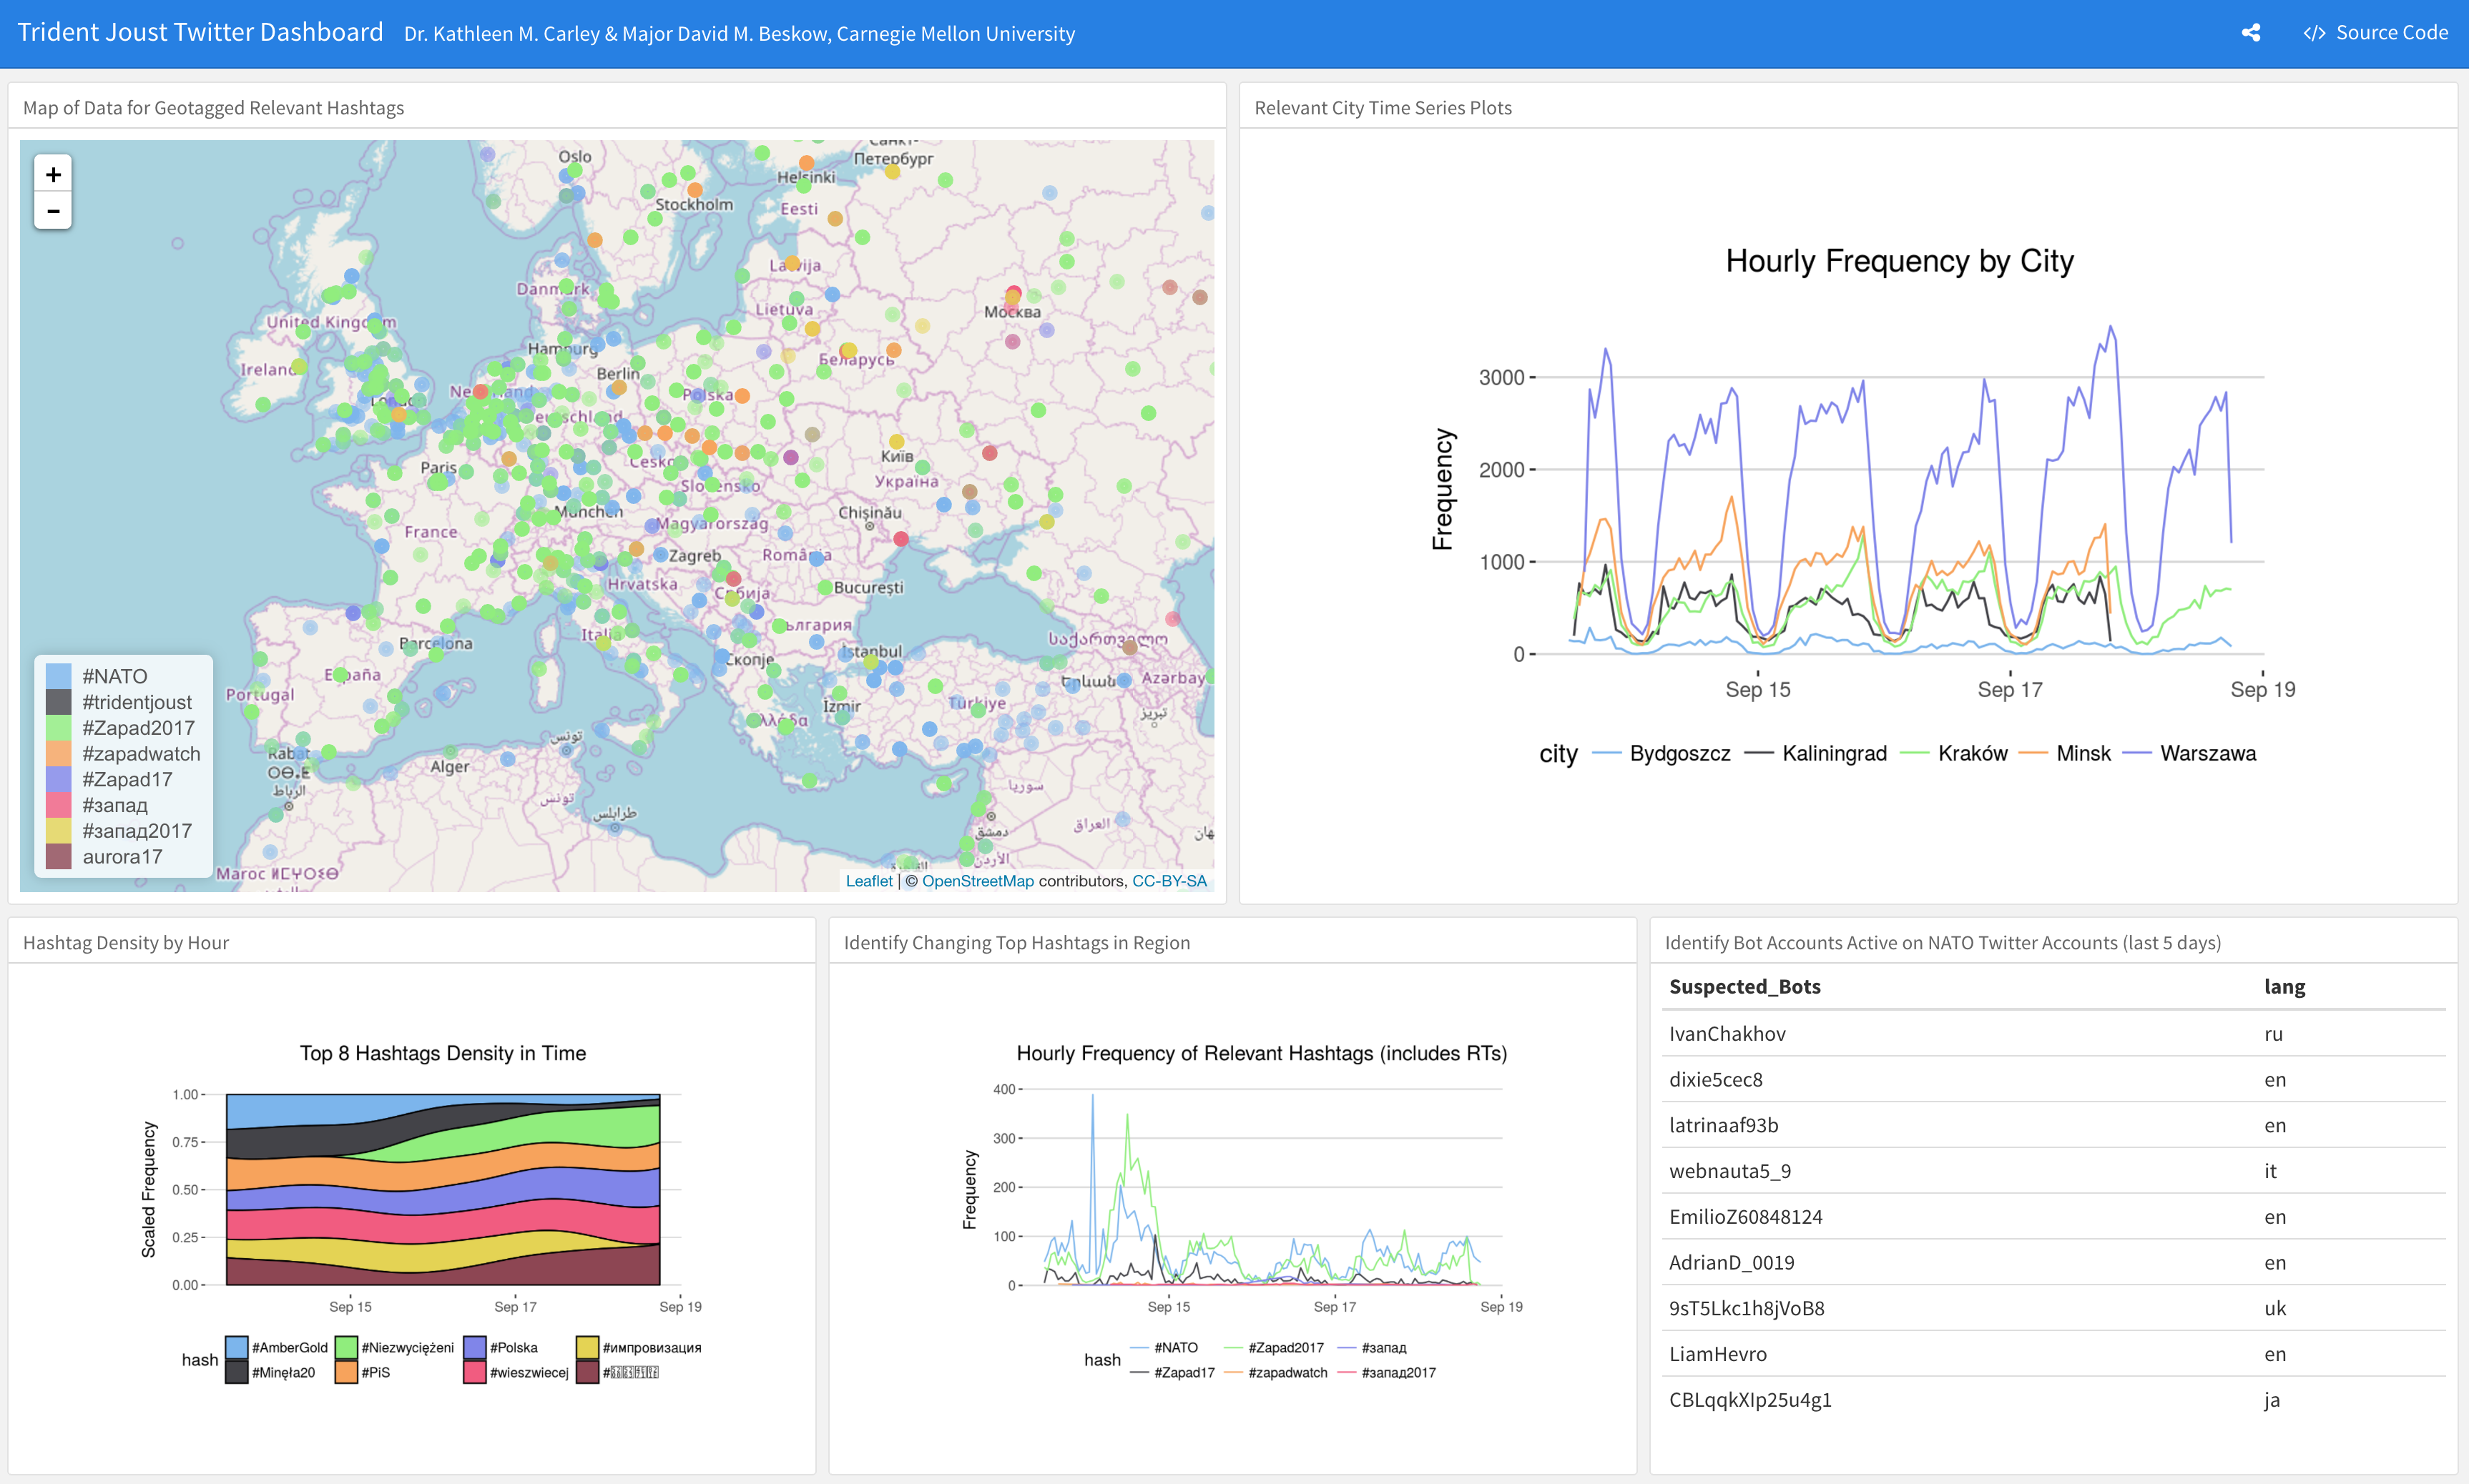Click the #wieszwiecej legend swatch
2469x1484 pixels.
point(475,1372)
